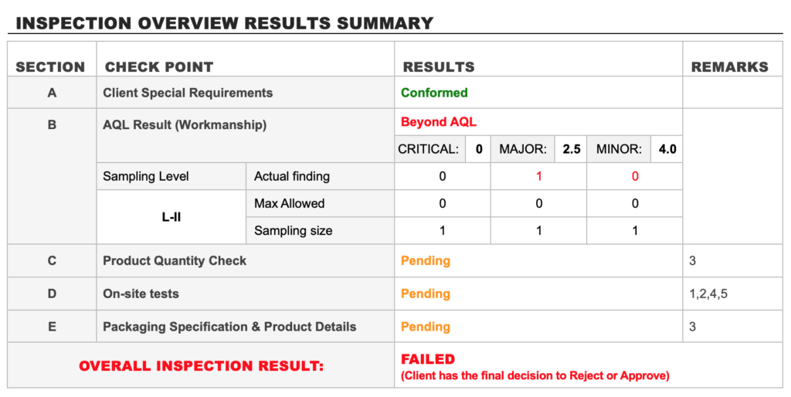Click the Sampling size row label
This screenshot has width=791, height=397.
click(293, 230)
